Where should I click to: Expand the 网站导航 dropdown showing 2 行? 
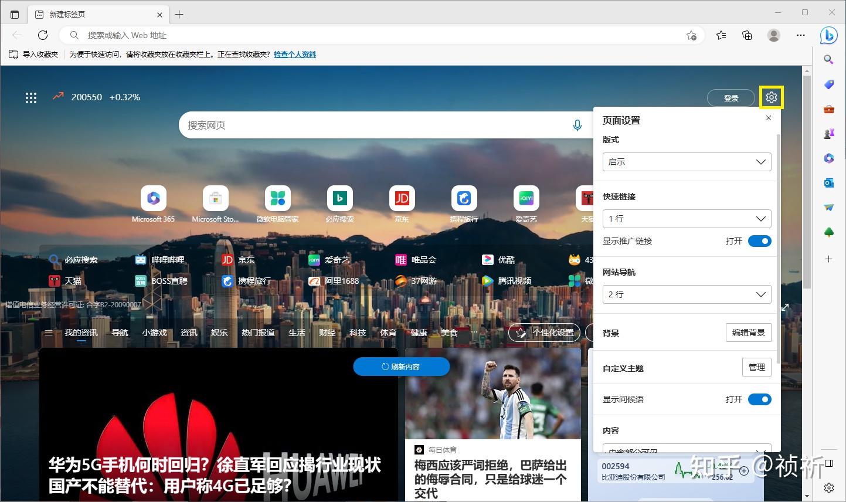[x=687, y=294]
